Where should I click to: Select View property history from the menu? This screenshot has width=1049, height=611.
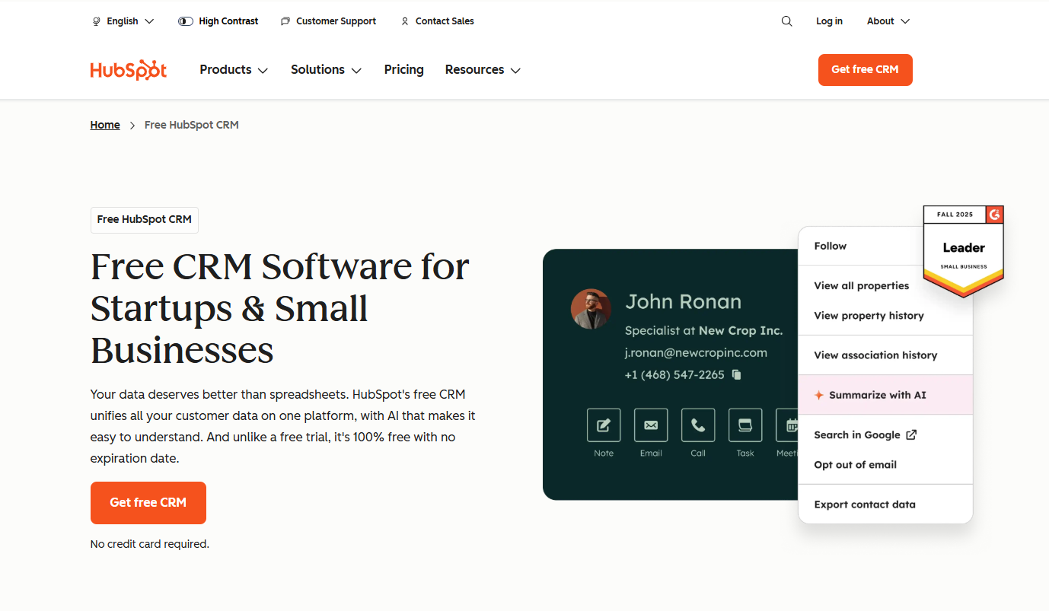pyautogui.click(x=869, y=315)
